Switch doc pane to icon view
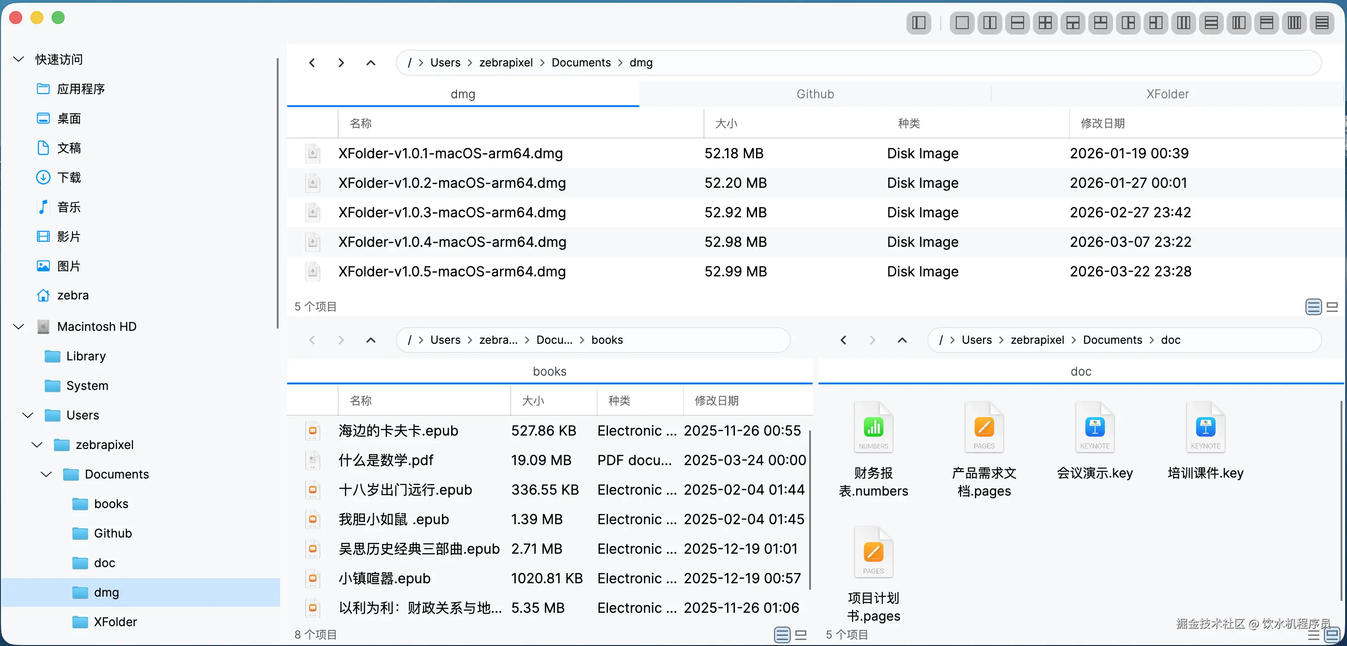The image size is (1347, 646). [1332, 634]
